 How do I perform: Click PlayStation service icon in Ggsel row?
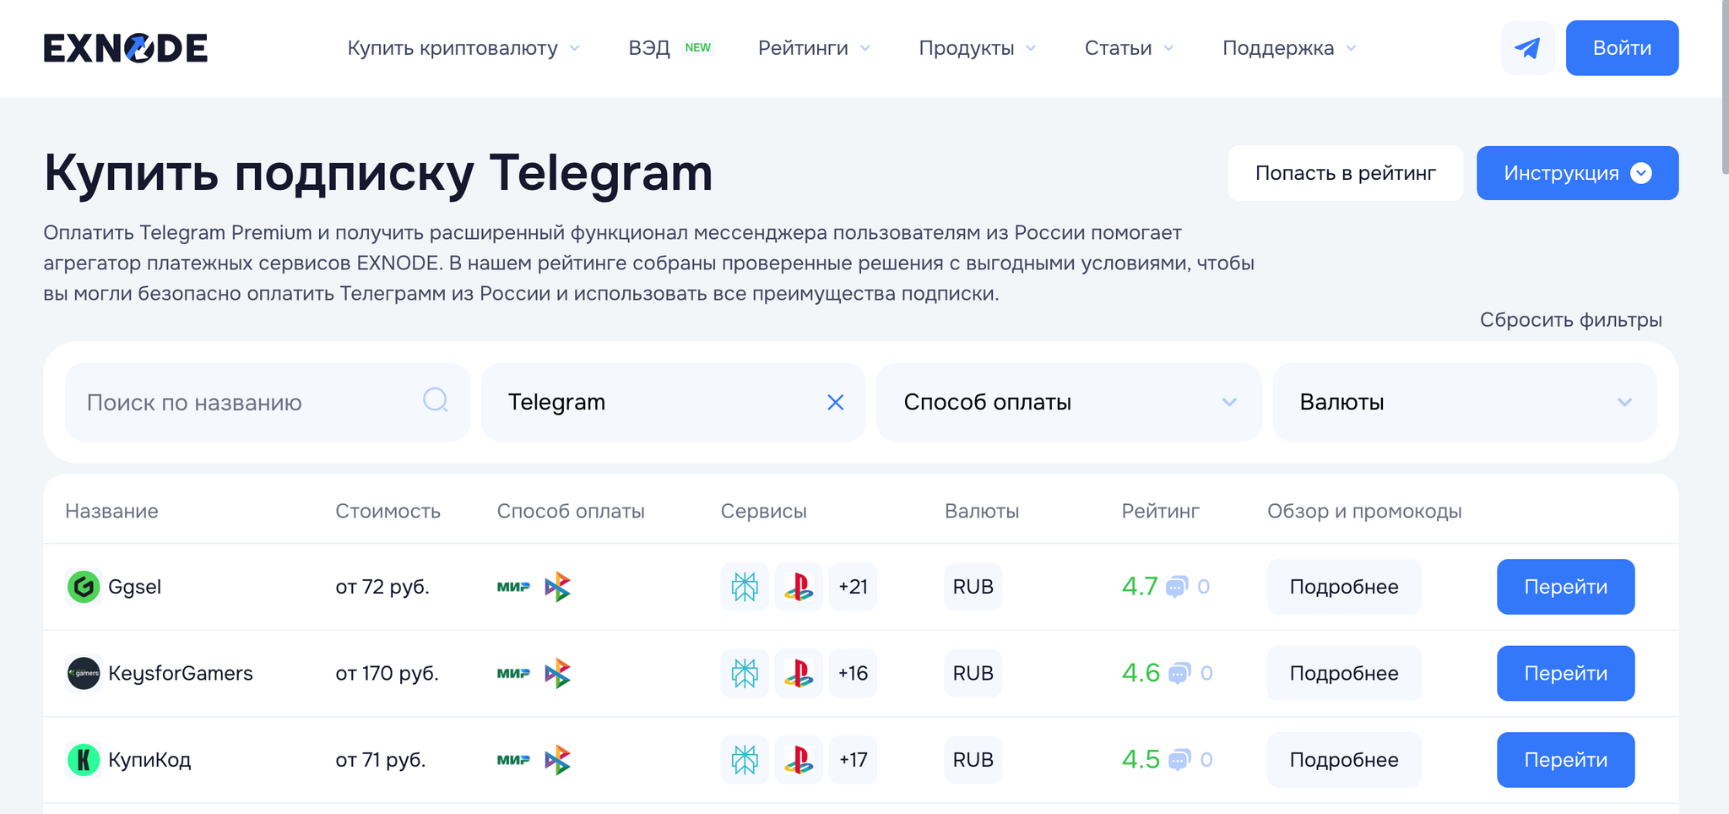[x=798, y=587]
